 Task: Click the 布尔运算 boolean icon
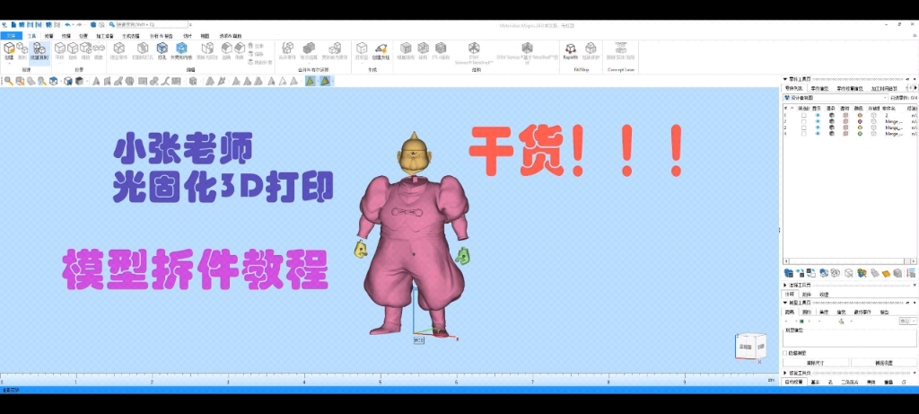coord(309,50)
